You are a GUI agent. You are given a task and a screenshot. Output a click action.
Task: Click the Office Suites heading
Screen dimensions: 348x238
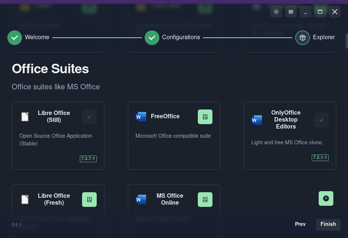click(51, 69)
